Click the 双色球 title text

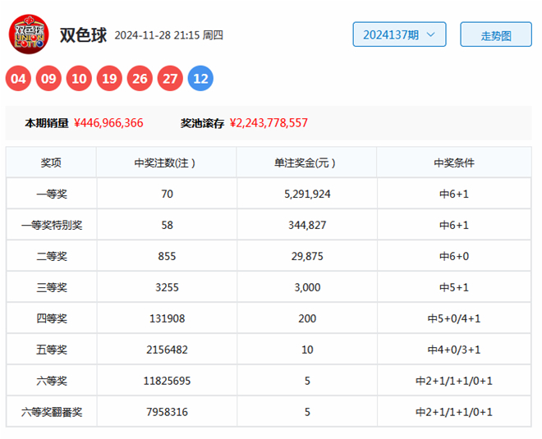pos(83,35)
